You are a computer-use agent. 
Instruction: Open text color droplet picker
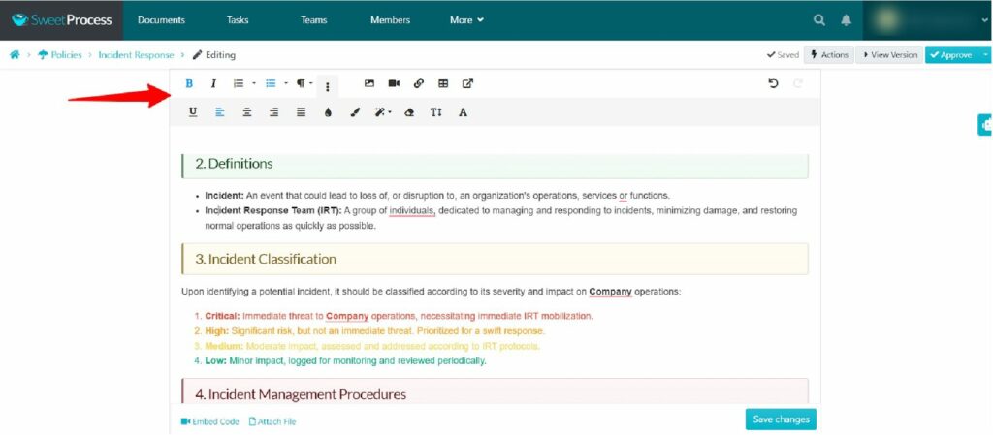tap(328, 112)
